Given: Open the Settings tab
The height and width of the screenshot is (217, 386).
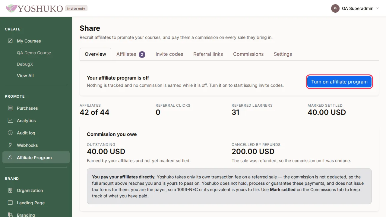Looking at the screenshot, I should pyautogui.click(x=283, y=54).
